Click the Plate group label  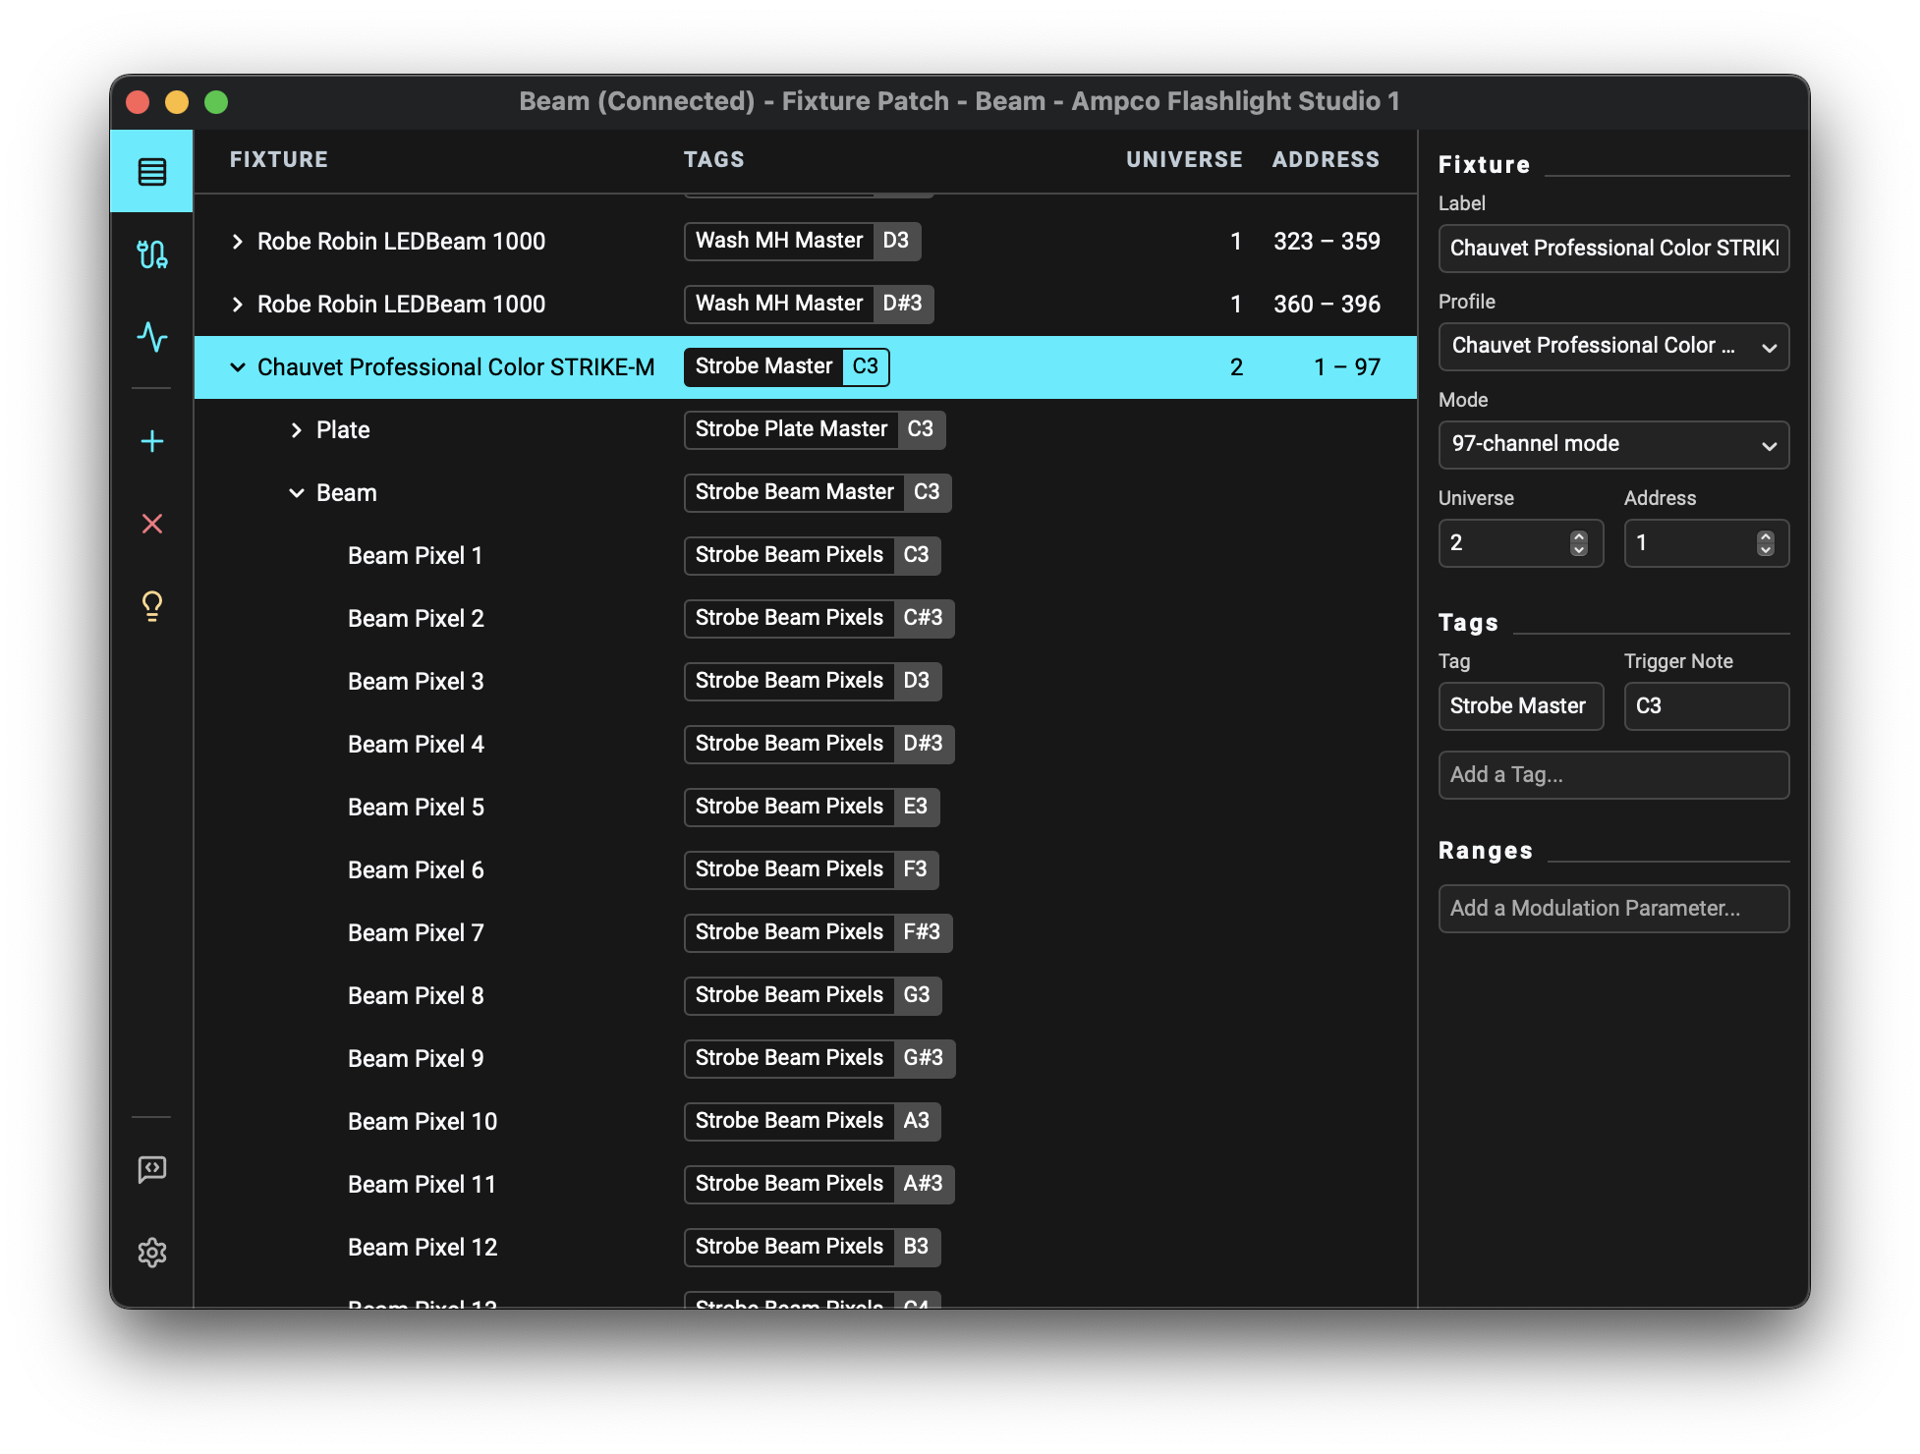pyautogui.click(x=343, y=430)
